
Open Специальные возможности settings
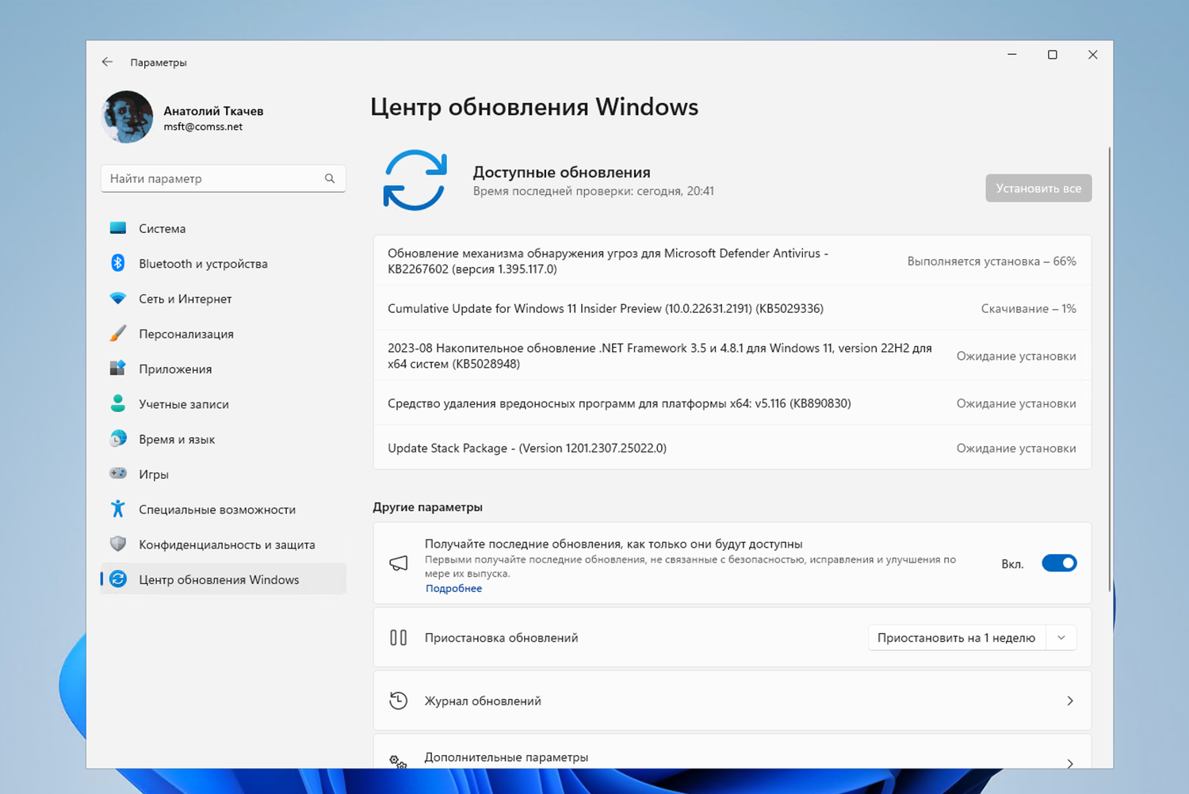point(224,509)
